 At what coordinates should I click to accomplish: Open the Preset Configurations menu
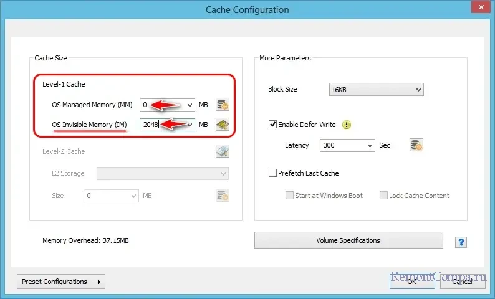[x=60, y=282]
